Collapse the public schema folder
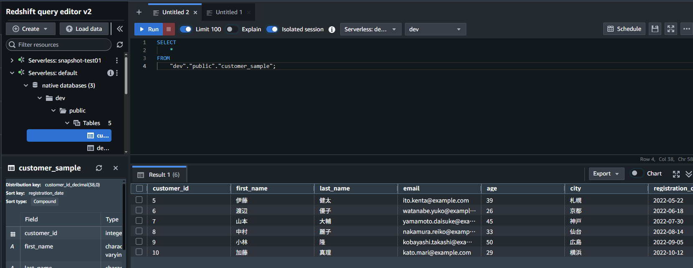The width and height of the screenshot is (693, 268). coord(53,110)
